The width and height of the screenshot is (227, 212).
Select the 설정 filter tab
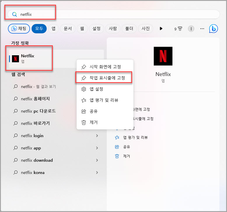[x=96, y=29]
